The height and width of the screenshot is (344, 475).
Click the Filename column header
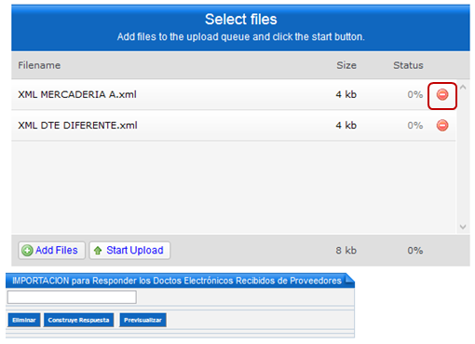(x=39, y=65)
